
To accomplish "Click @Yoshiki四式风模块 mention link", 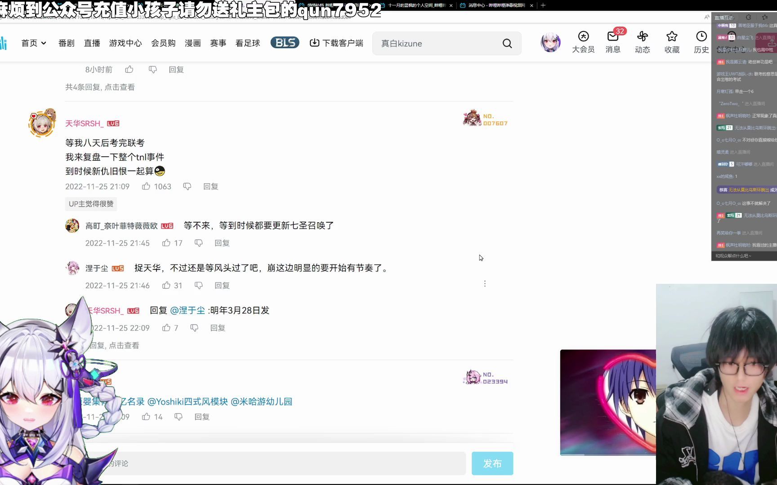I will [188, 401].
